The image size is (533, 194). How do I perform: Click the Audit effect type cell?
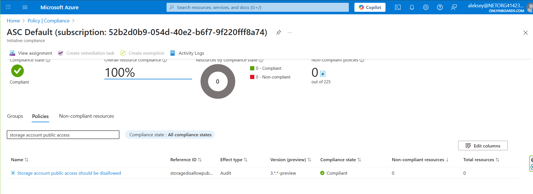point(226,173)
